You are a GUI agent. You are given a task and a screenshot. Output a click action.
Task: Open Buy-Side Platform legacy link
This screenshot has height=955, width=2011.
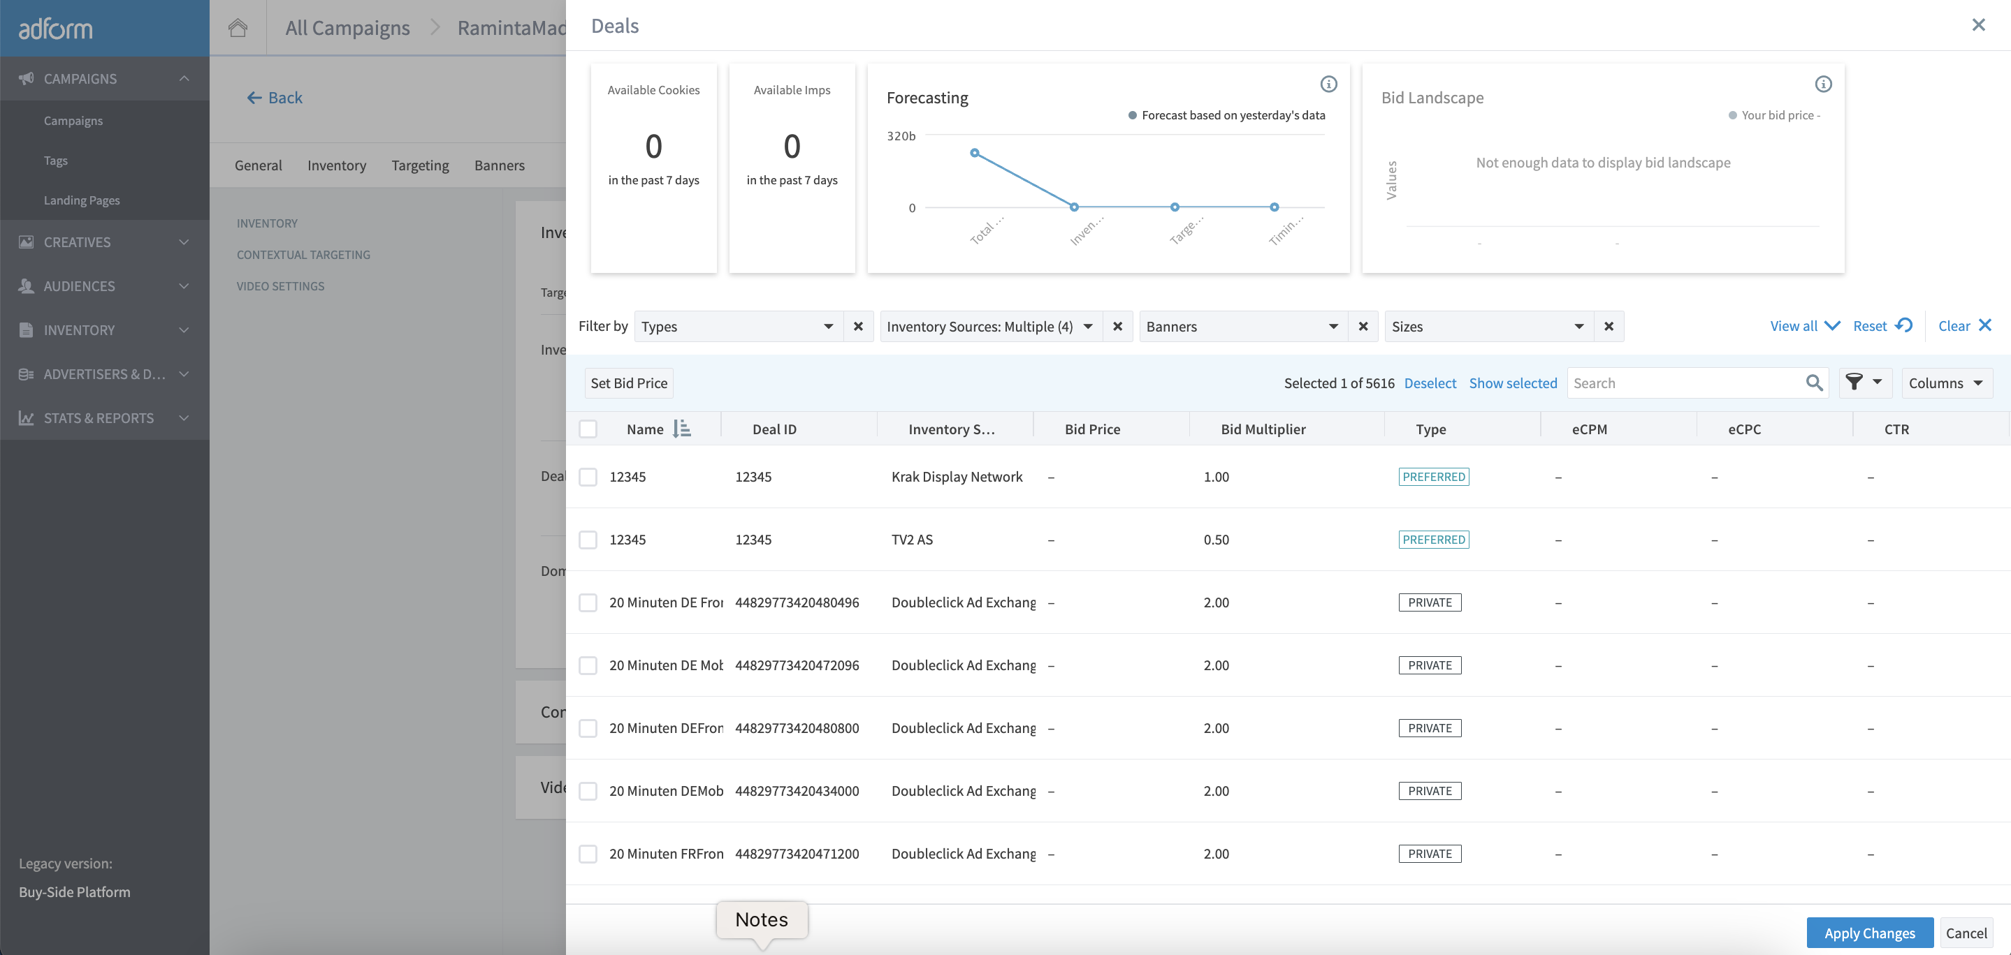point(75,891)
